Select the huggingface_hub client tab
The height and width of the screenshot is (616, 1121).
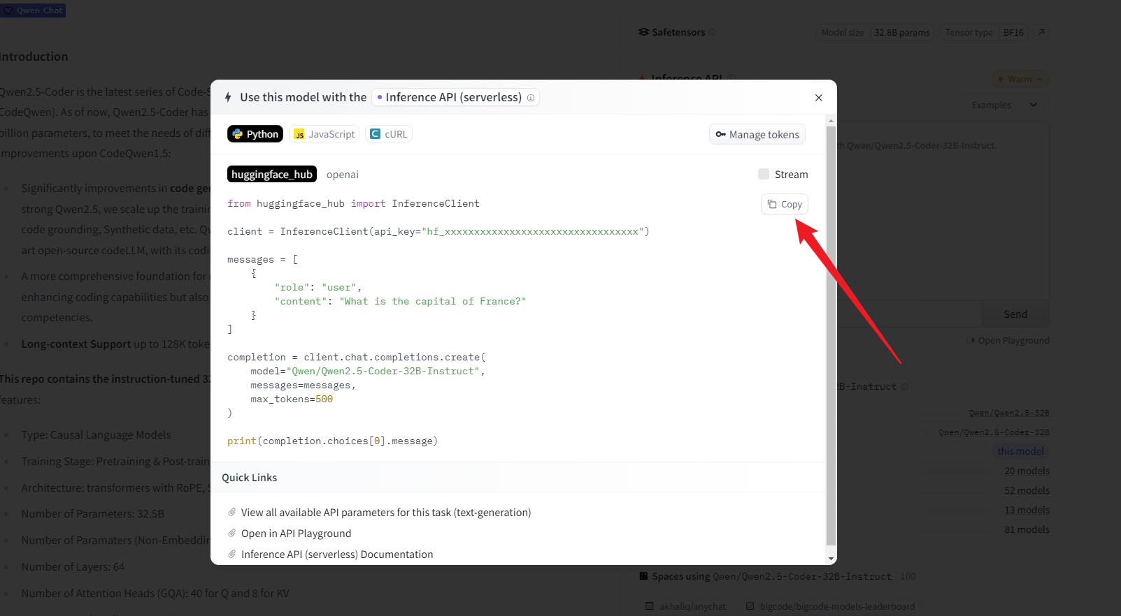click(x=272, y=174)
